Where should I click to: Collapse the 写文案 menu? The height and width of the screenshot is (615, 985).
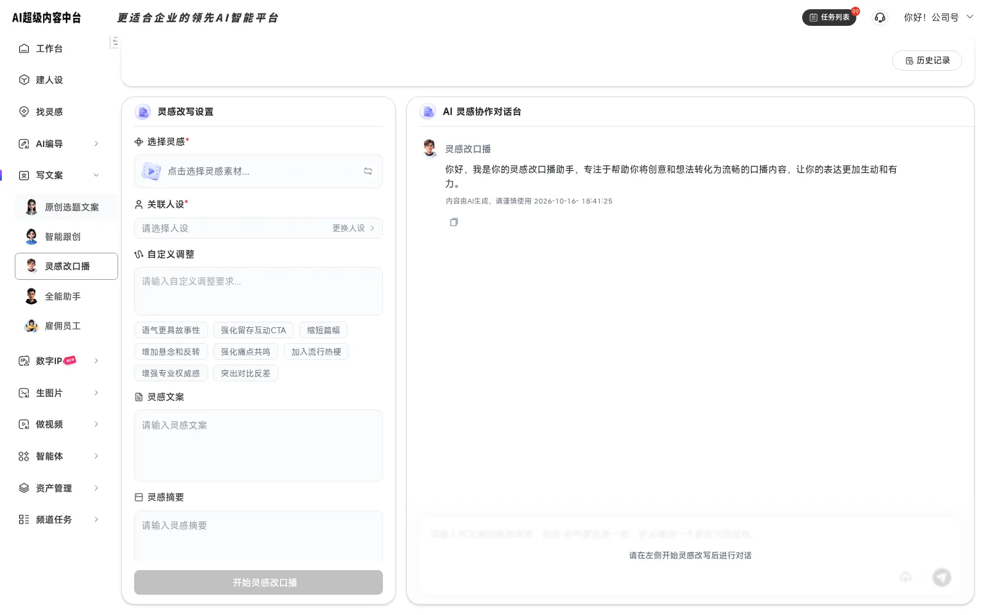(59, 175)
